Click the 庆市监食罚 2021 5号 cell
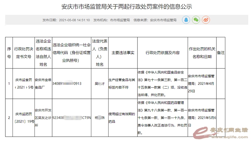Screen dimensions: 251x141 (x=24, y=83)
